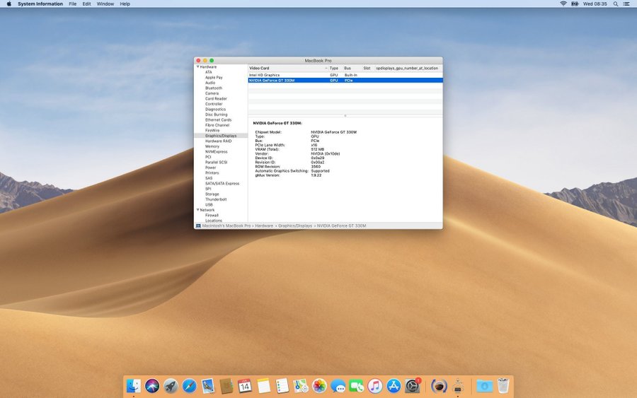Collapse the Network section triangle
This screenshot has width=637, height=398.
pos(197,210)
